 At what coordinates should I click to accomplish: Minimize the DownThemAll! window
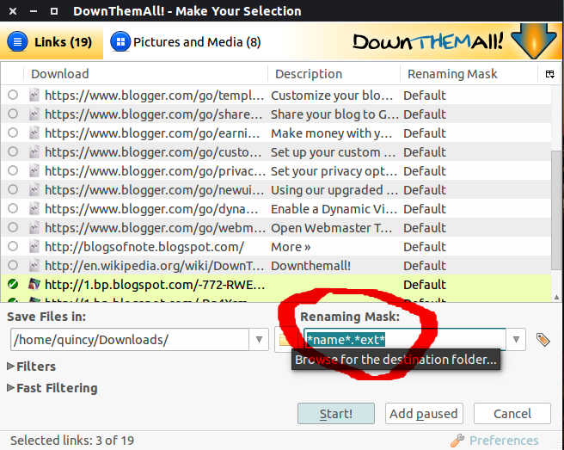(34, 11)
